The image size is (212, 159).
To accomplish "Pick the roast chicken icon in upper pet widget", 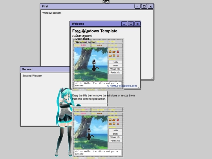I will coord(114,52).
